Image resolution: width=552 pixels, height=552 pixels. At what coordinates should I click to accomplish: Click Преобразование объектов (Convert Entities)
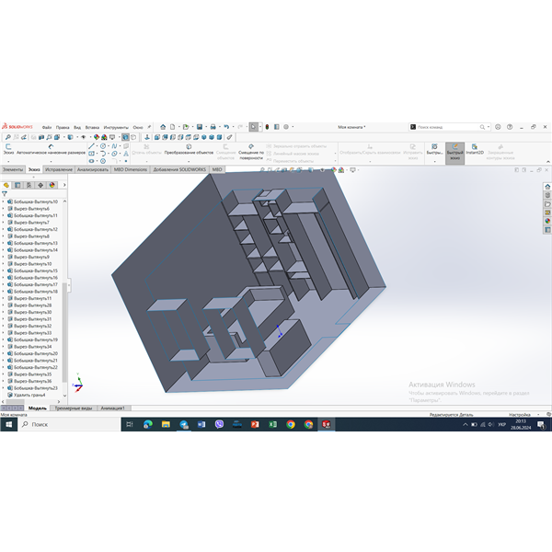tap(189, 149)
